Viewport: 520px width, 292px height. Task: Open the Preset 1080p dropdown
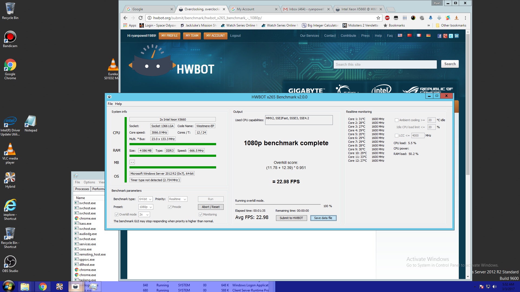click(146, 207)
